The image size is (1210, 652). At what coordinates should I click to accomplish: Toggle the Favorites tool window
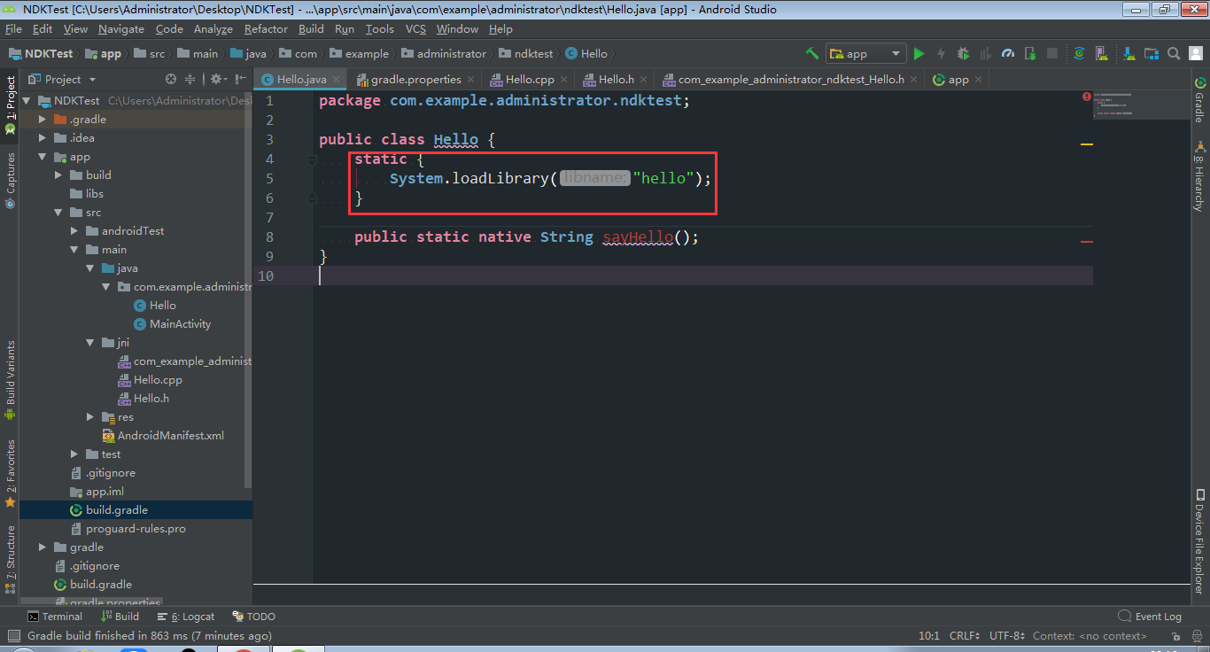(10, 473)
